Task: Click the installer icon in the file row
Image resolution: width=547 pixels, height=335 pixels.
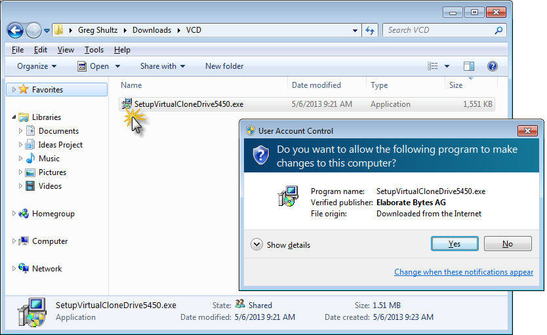Action: pos(127,104)
